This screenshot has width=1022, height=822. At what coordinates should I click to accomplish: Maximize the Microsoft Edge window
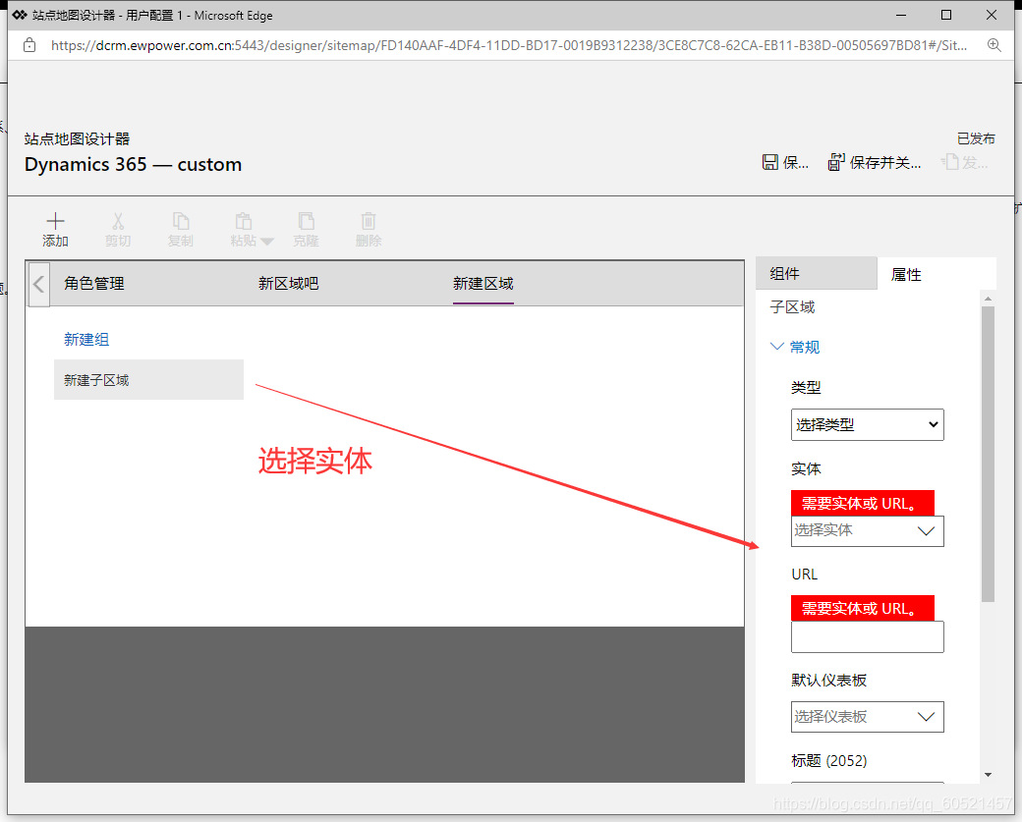pos(946,15)
